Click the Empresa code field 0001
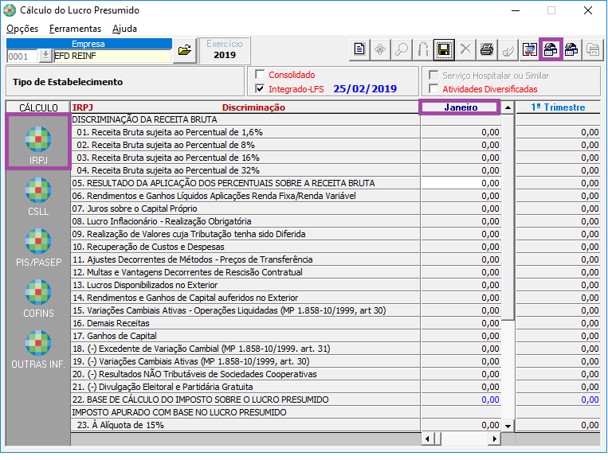The width and height of the screenshot is (608, 460). [22, 57]
